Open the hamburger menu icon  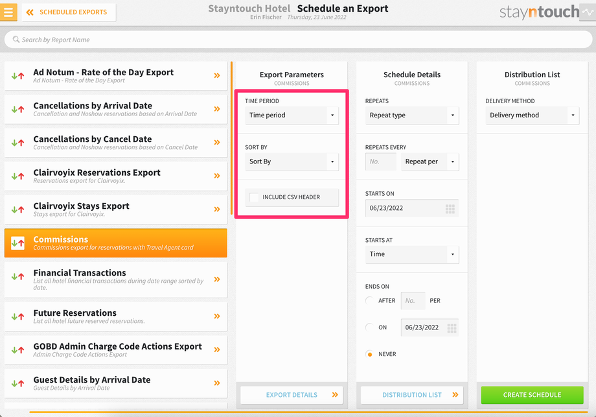(8, 12)
